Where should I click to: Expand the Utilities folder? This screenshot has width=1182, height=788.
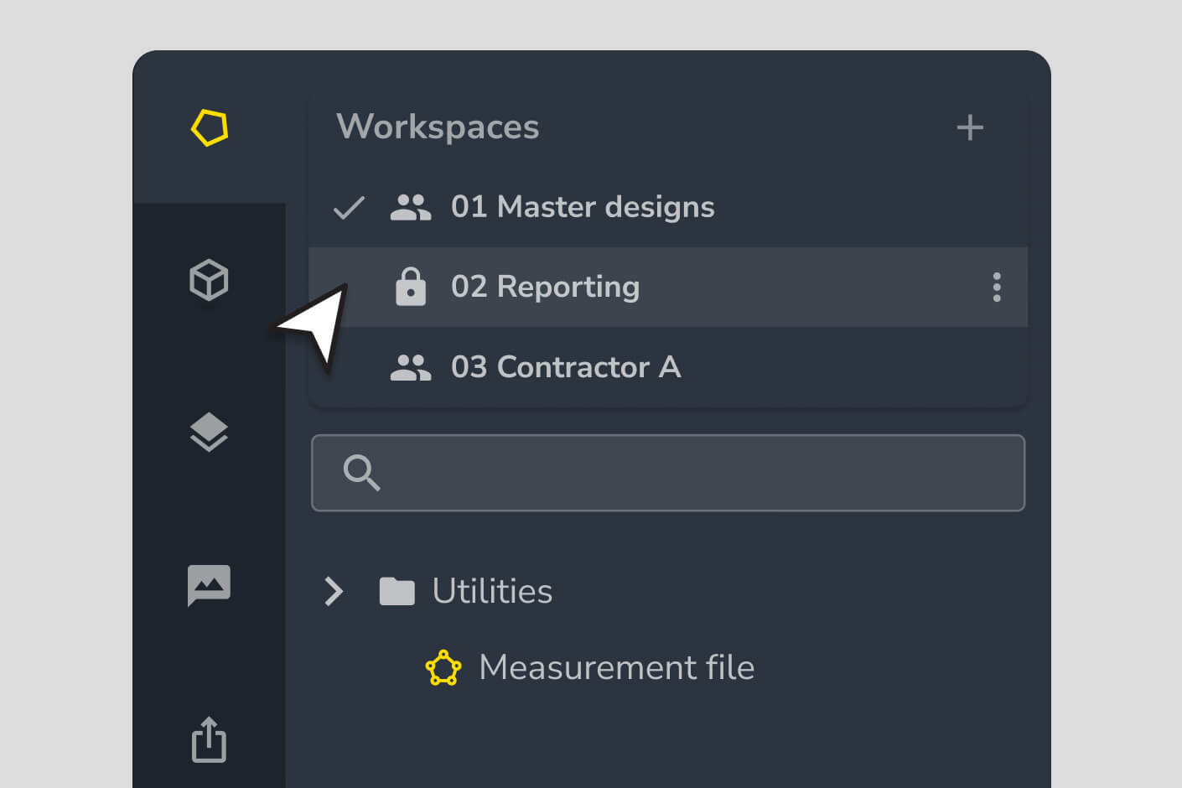pyautogui.click(x=334, y=591)
